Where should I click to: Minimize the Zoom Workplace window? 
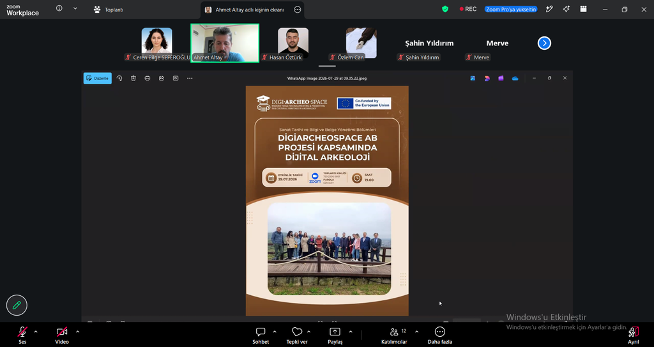click(605, 10)
